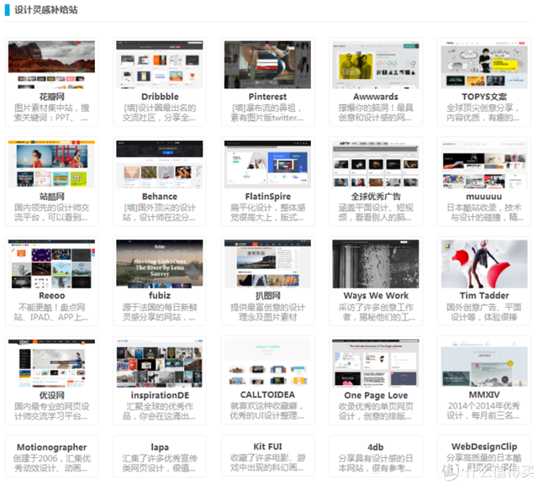Open the inspirationDE site thumbnail
The width and height of the screenshot is (538, 485).
[160, 363]
